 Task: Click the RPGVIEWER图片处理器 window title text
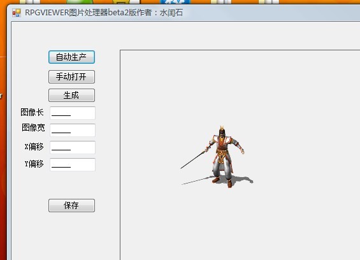tap(104, 12)
